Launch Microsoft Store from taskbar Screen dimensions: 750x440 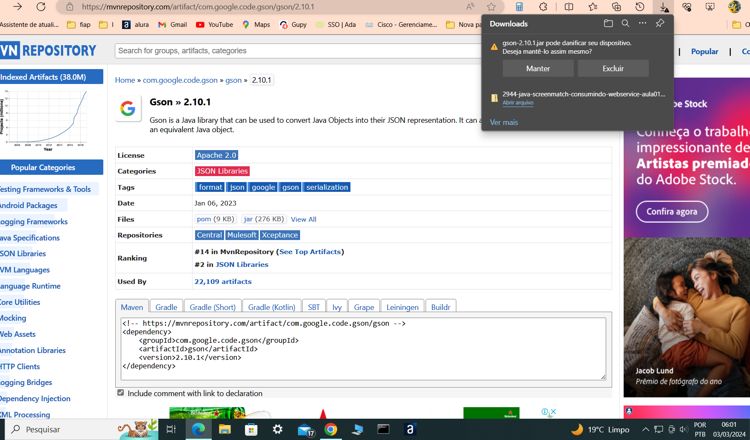click(251, 429)
